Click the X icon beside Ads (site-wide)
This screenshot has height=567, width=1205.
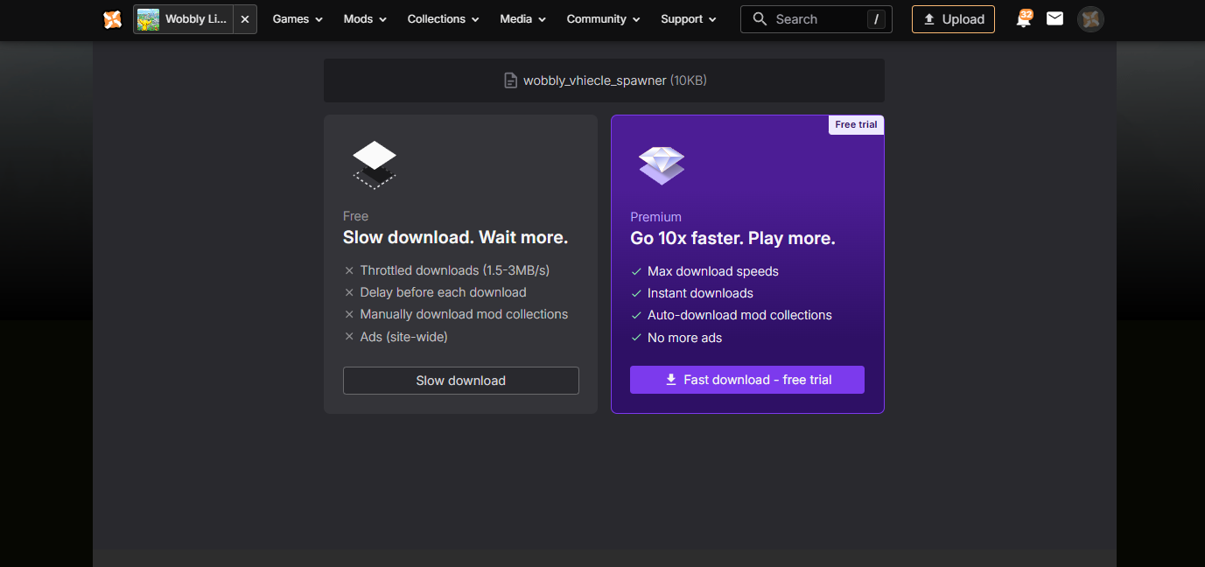(x=349, y=337)
